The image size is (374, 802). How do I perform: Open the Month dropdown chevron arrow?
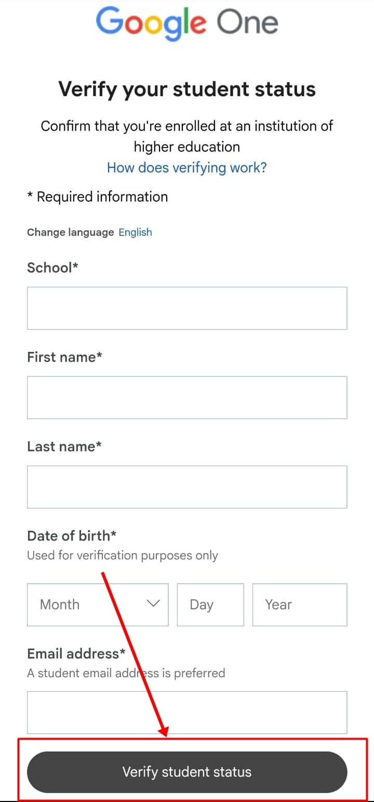(153, 603)
